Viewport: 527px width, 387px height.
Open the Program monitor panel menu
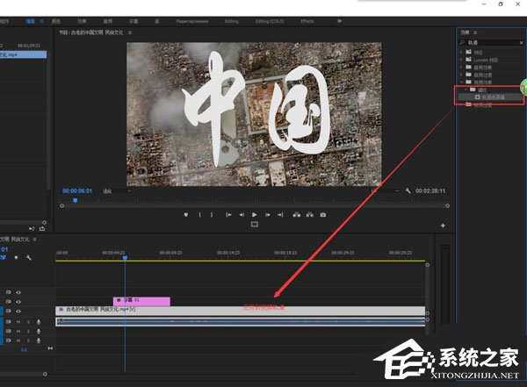(130, 32)
